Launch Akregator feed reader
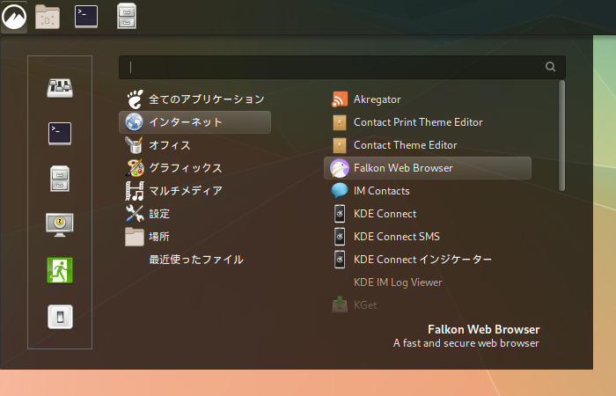This screenshot has height=396, width=616. click(428, 99)
